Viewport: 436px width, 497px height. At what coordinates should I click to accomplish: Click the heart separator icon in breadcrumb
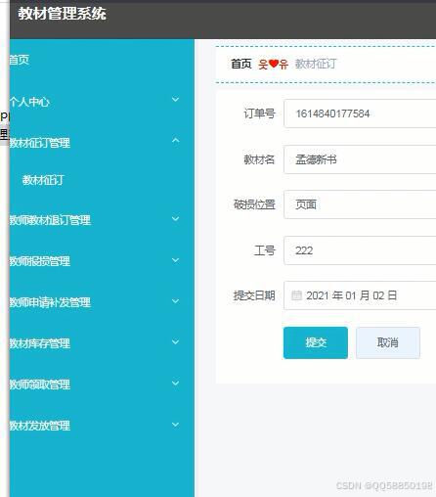(274, 64)
